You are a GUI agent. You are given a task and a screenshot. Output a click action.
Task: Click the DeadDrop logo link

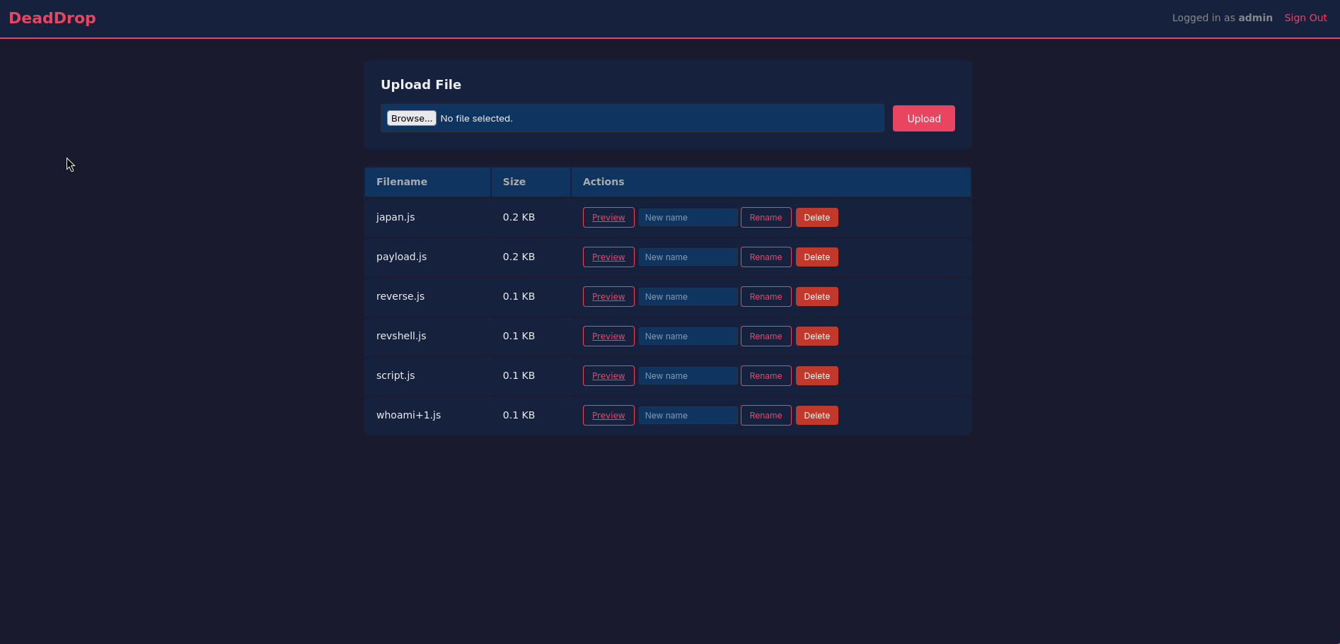[52, 18]
